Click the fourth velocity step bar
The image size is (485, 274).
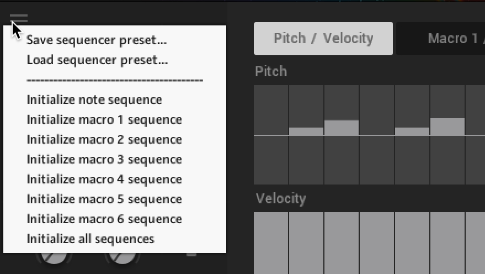[377, 242]
